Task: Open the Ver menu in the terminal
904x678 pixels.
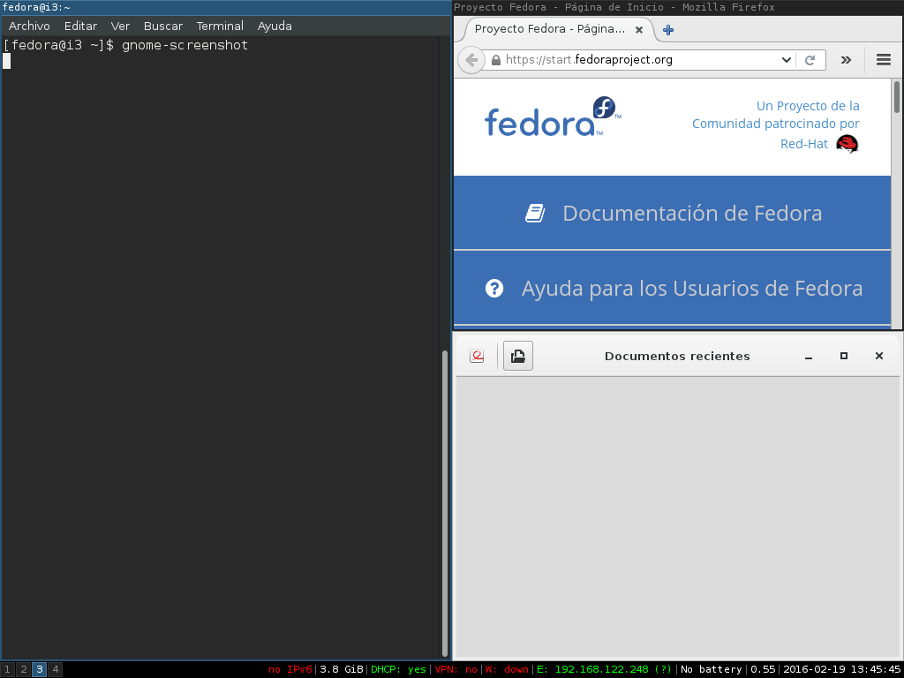Action: click(120, 26)
